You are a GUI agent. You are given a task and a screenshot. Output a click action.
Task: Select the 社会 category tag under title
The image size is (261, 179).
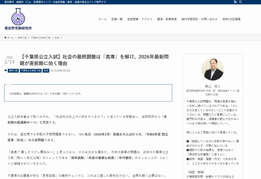point(46,71)
